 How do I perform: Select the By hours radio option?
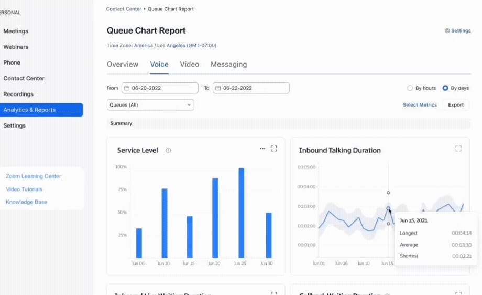click(x=410, y=88)
